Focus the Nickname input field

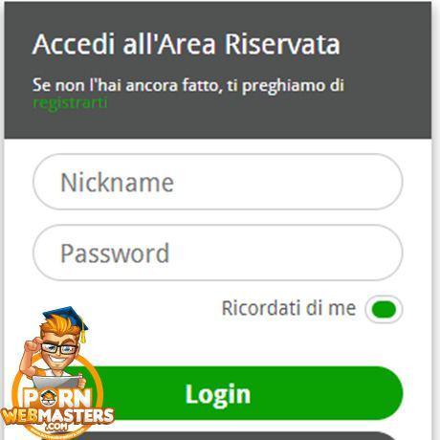(x=218, y=182)
